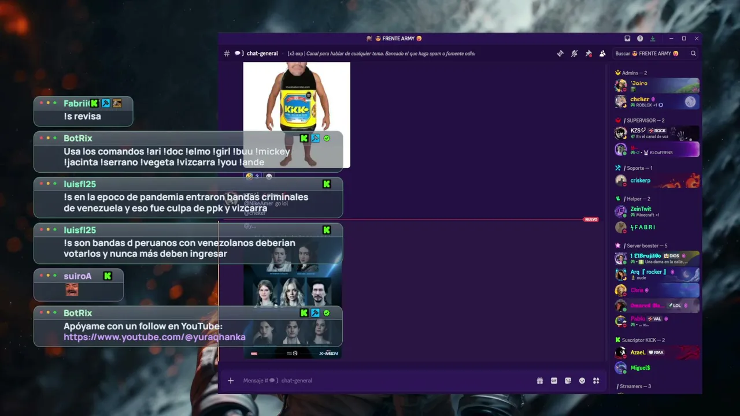Click the chat-general channel name
Viewport: 740px width, 416px height.
point(262,53)
